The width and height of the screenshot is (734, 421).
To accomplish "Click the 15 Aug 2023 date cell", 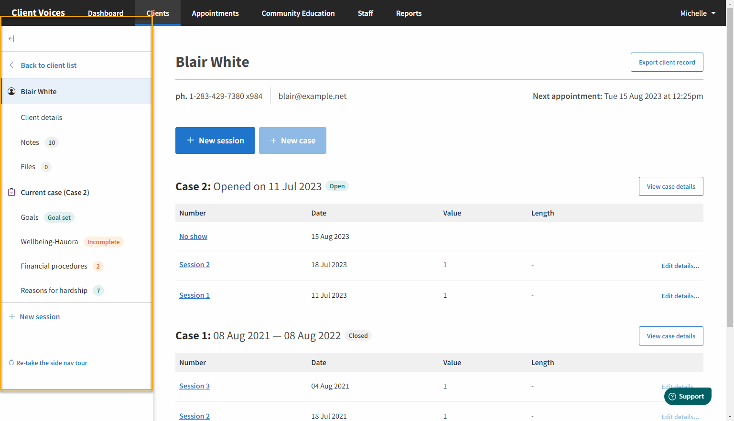I will click(330, 237).
